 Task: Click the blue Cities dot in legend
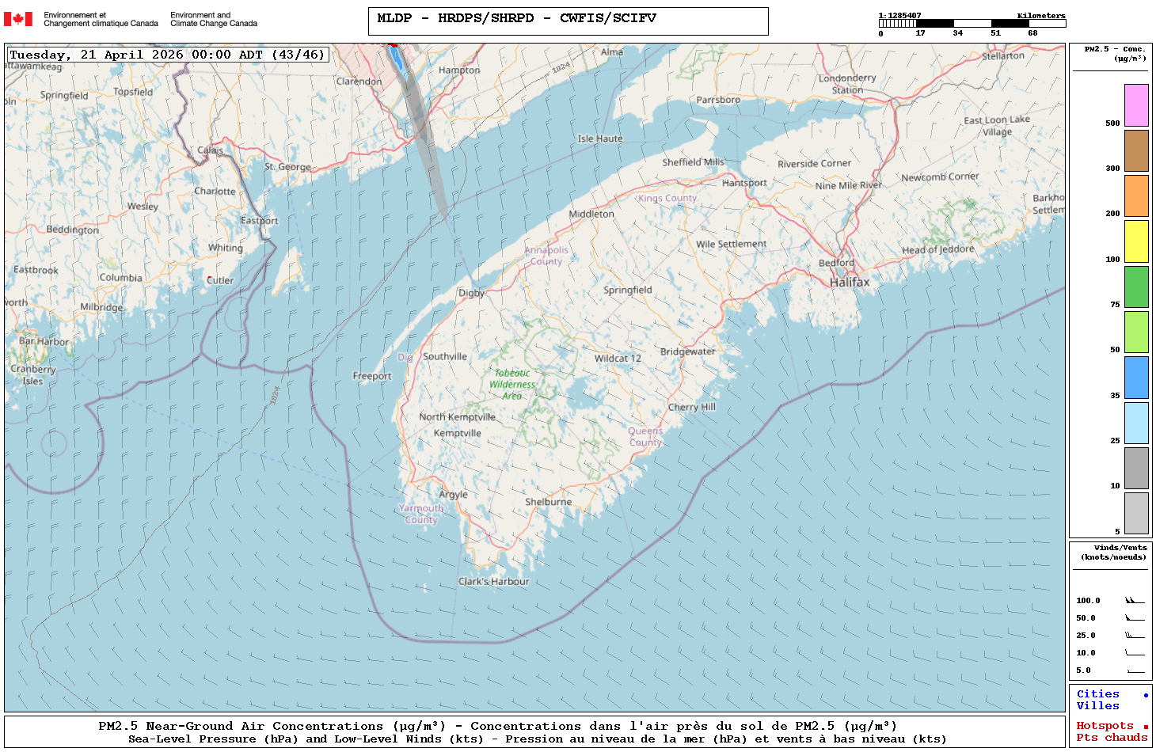tap(1146, 695)
